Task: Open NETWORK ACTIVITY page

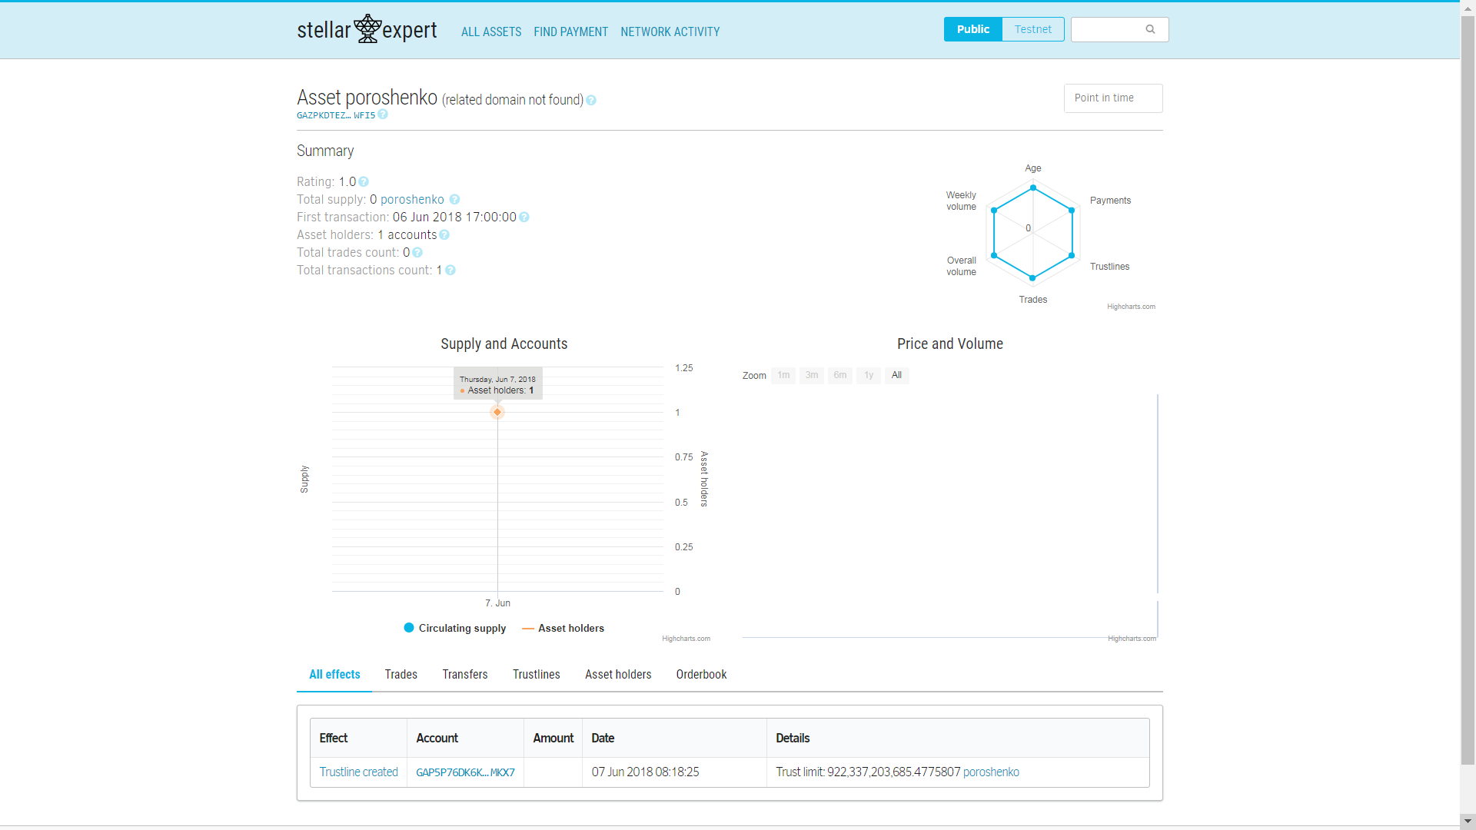Action: pos(670,32)
